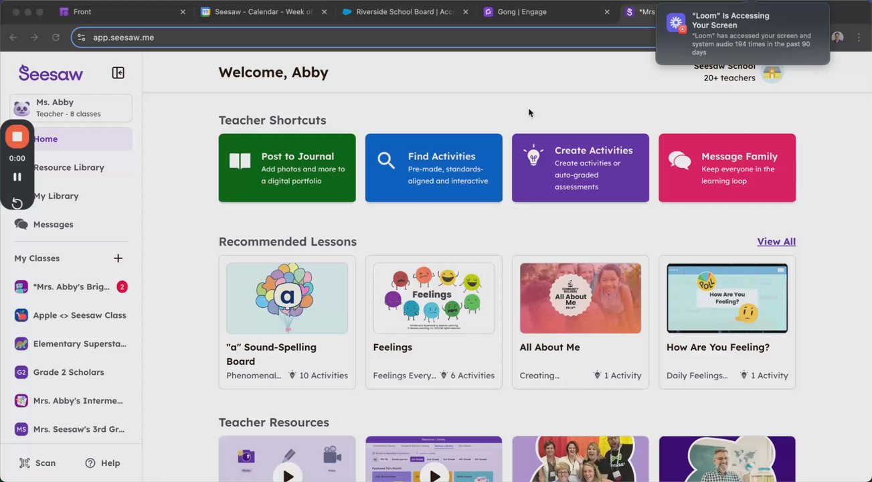Click the Loom screen access notification
872x482 pixels.
click(x=743, y=33)
